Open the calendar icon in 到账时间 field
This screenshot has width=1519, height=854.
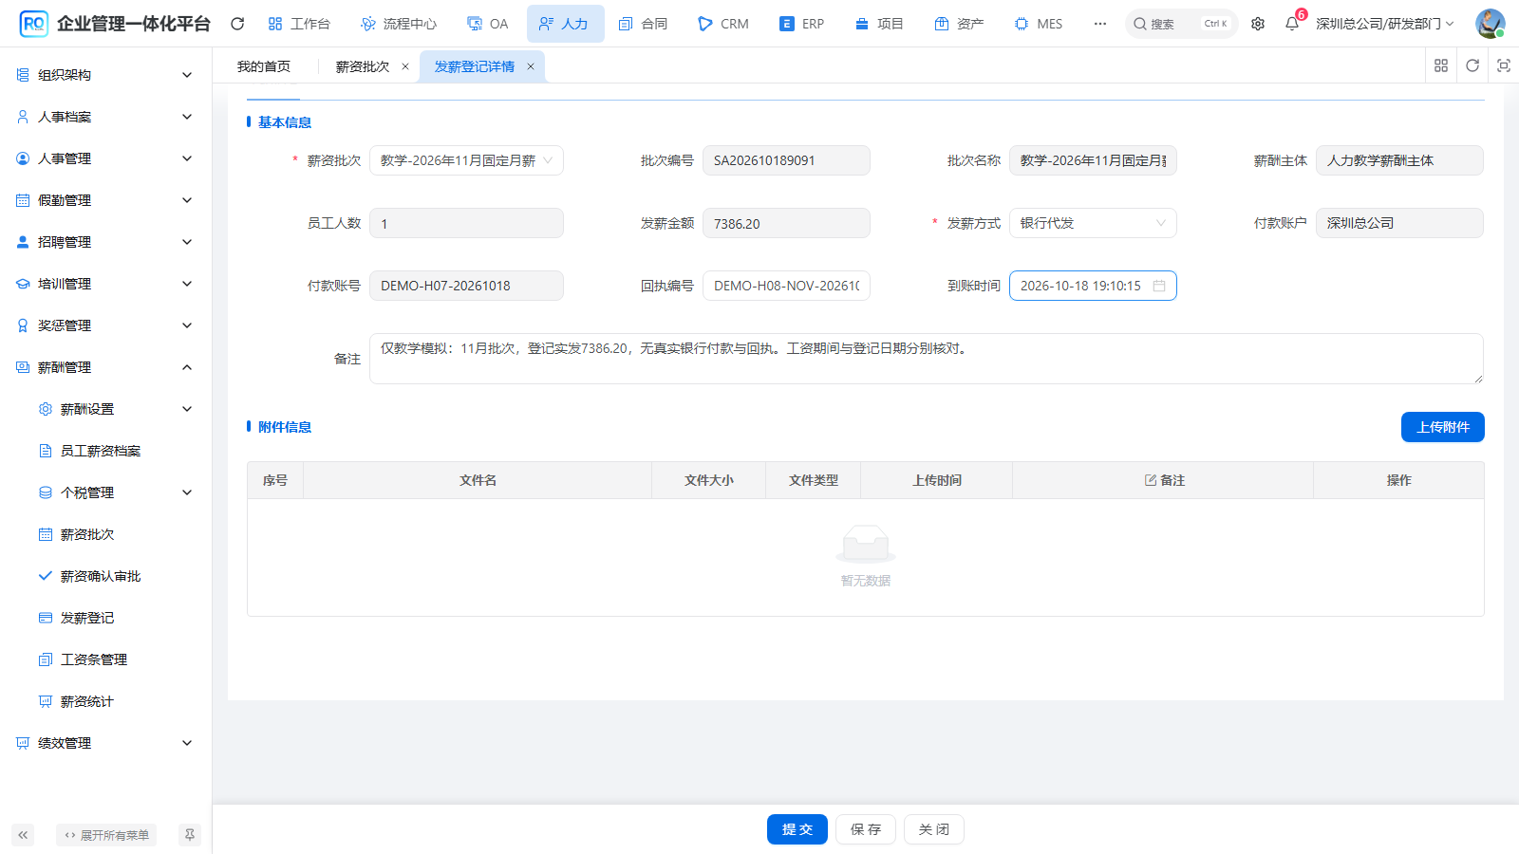coord(1159,286)
